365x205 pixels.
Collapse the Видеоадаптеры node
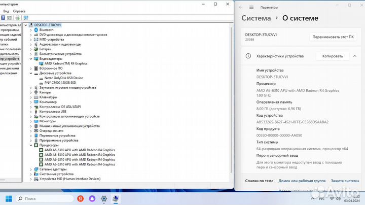31,59
